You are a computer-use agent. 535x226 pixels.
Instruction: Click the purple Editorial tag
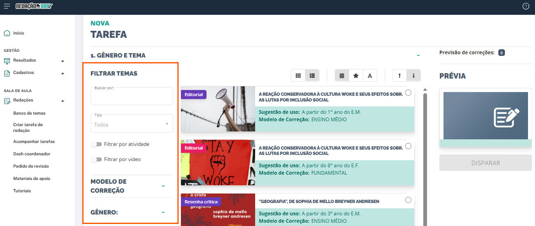point(194,95)
